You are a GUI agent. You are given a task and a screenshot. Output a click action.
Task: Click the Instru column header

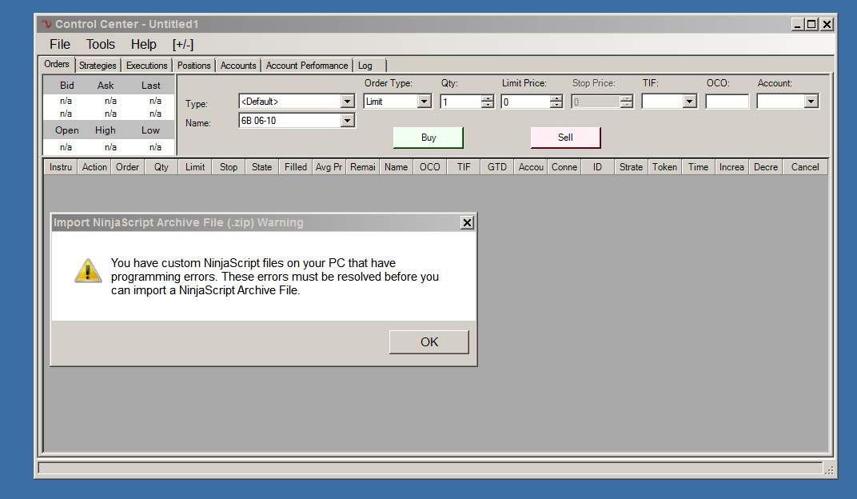tap(61, 167)
